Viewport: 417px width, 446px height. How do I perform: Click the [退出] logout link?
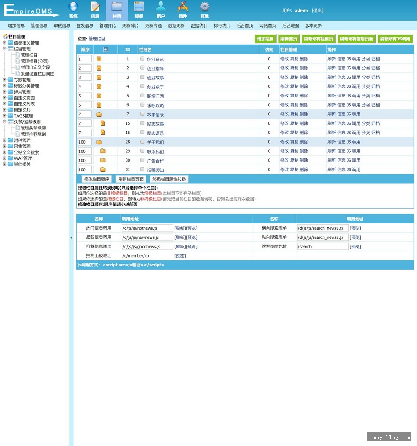[317, 11]
